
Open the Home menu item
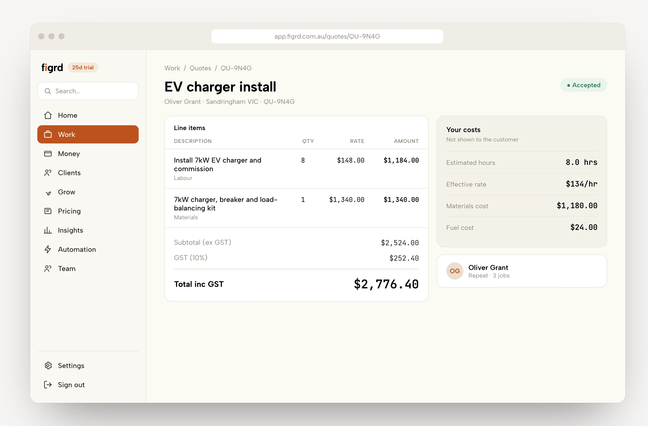88,115
